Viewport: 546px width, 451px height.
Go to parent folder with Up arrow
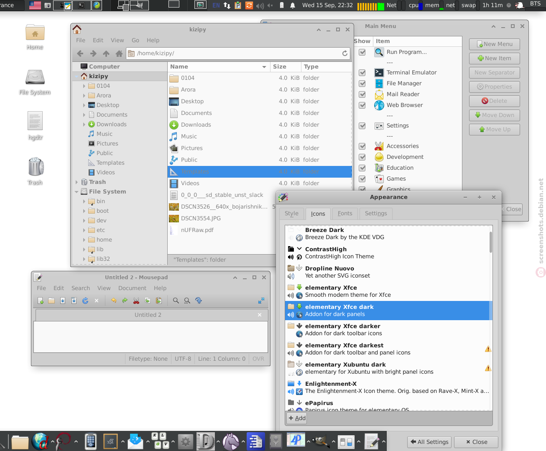click(106, 54)
